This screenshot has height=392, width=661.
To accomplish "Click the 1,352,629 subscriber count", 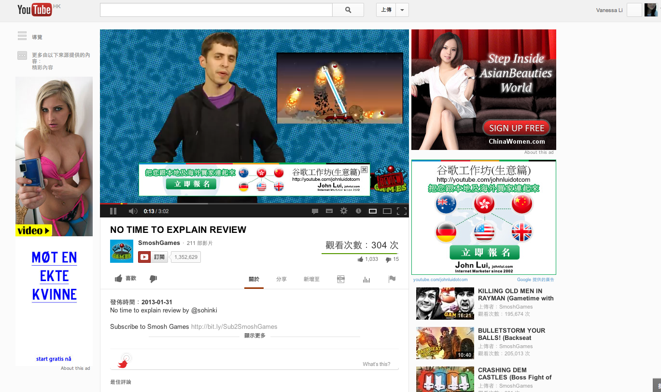I will [x=186, y=257].
